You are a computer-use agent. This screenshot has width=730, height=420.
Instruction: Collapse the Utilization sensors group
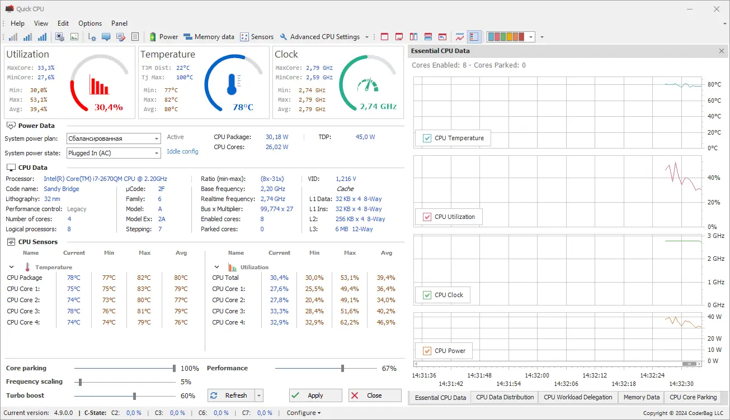216,267
